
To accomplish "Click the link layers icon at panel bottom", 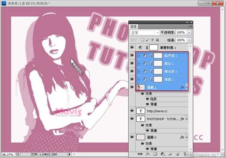I will pos(140,154).
